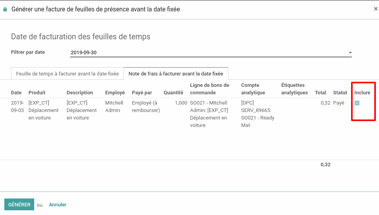This screenshot has width=379, height=215.
Task: Sort by the Produit column header
Action: tap(37, 92)
